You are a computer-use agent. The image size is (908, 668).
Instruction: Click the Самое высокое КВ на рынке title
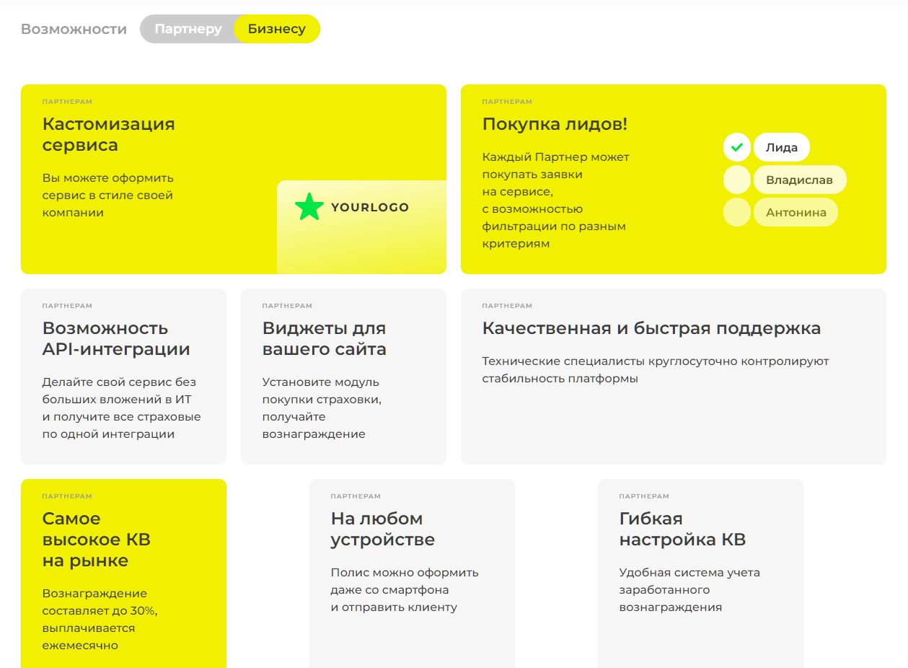pos(96,540)
